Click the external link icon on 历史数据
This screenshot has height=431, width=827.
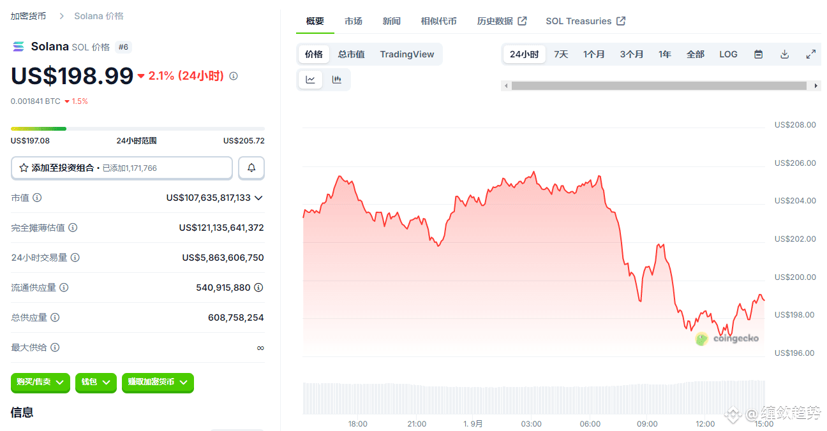[522, 21]
